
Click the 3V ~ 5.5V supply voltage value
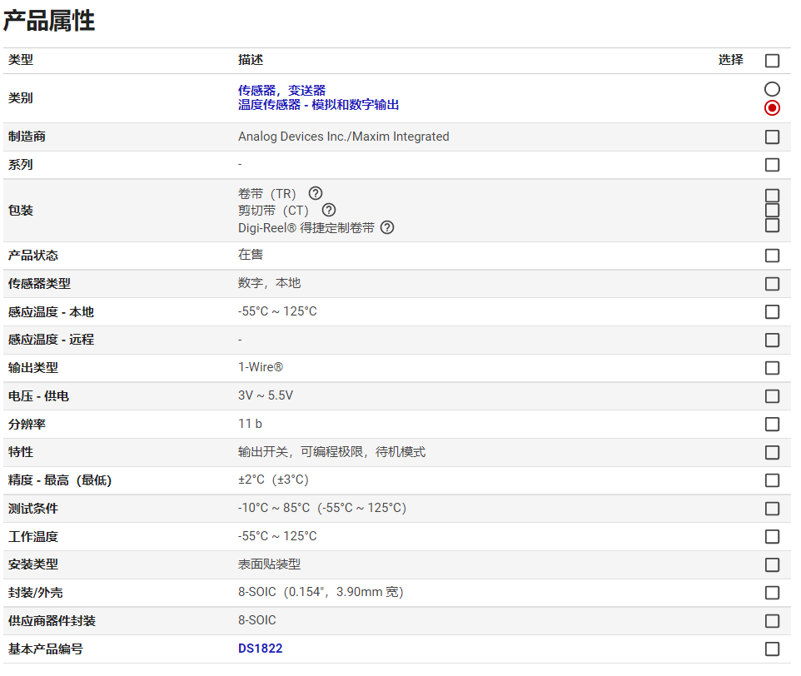point(266,395)
